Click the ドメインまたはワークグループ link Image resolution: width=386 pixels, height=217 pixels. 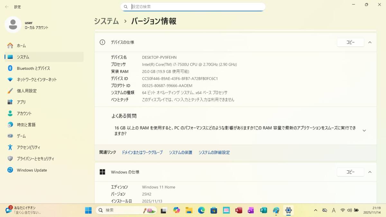pos(142,153)
